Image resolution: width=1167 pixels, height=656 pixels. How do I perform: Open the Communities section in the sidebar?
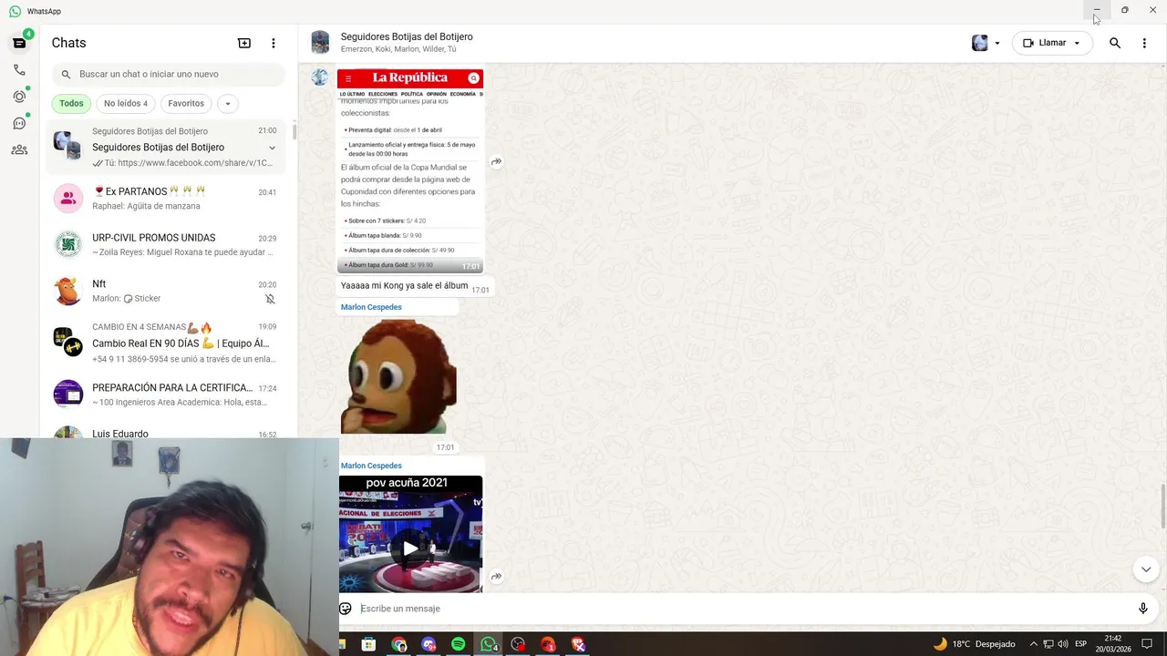click(x=19, y=149)
